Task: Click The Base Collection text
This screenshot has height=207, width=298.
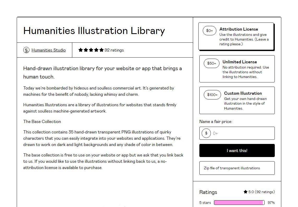Action: coord(42,122)
